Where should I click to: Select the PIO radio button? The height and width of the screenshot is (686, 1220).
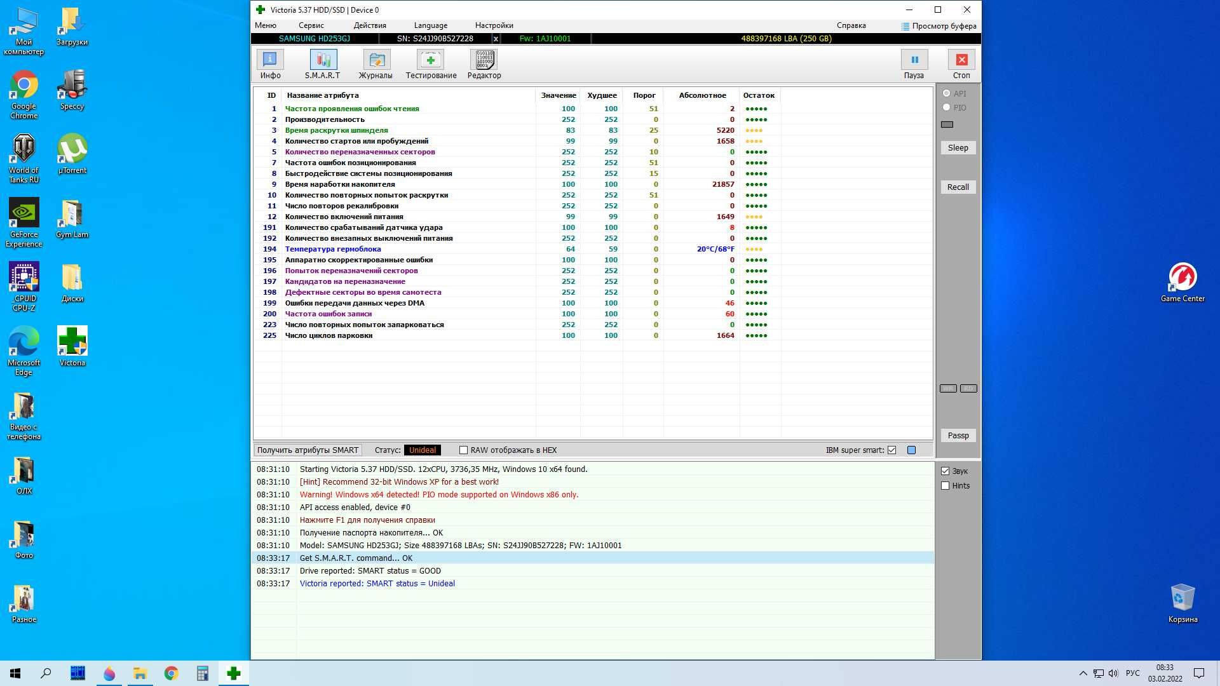click(x=947, y=107)
